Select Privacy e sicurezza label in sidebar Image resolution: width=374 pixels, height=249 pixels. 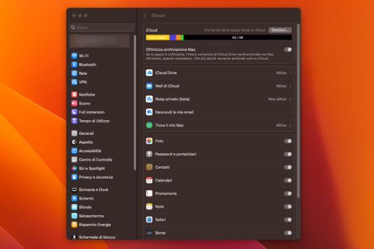pos(96,177)
